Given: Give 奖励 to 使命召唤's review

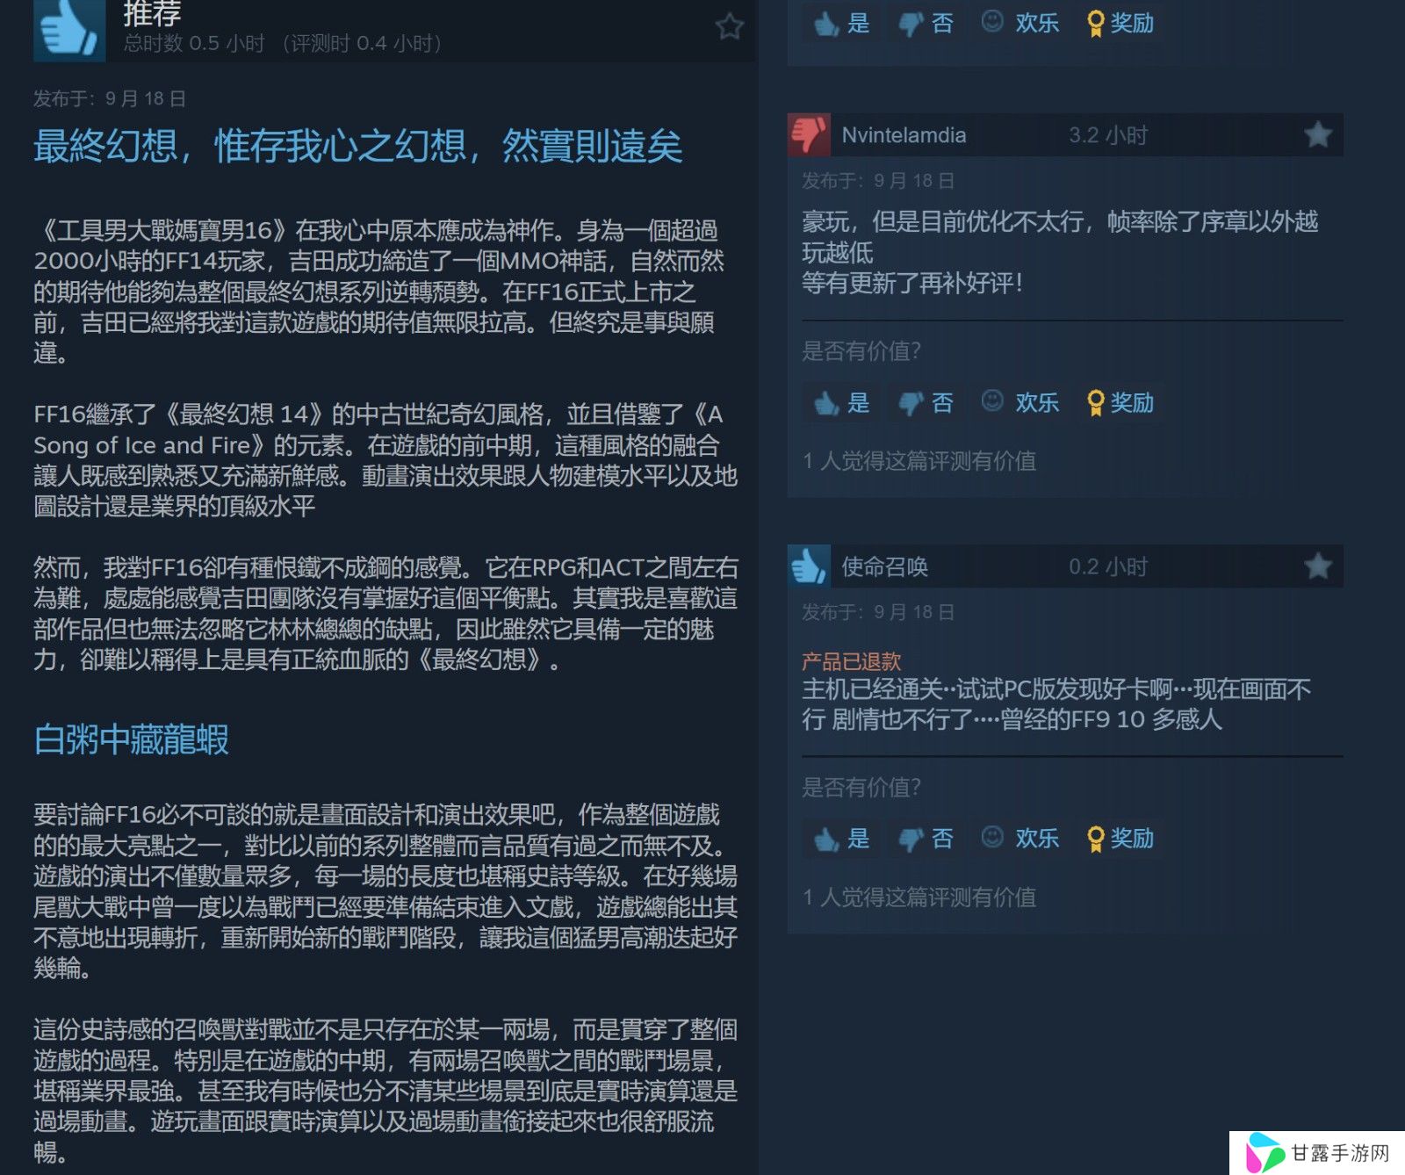Looking at the screenshot, I should (x=1120, y=839).
